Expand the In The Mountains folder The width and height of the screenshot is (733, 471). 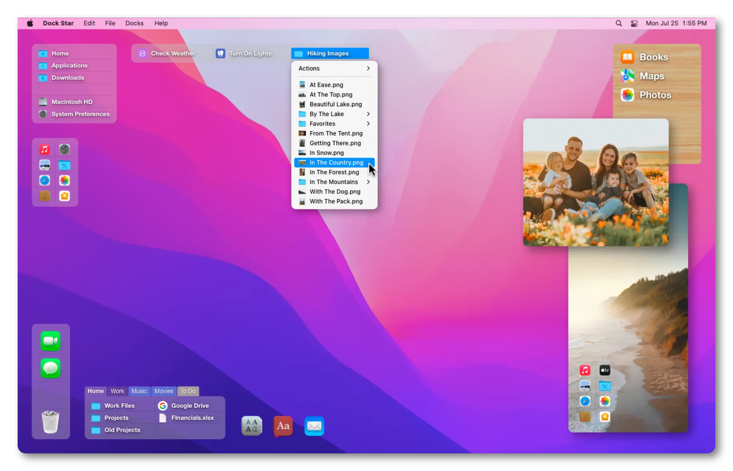334,182
